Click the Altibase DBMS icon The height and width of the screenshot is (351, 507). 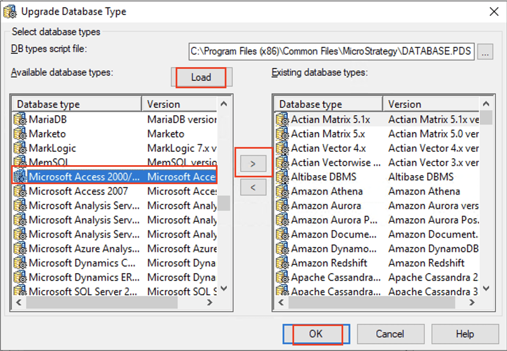tap(282, 177)
